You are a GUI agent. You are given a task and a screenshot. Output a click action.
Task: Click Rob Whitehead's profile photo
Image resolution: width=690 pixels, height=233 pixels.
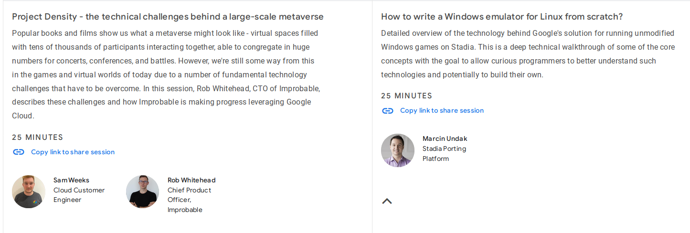click(x=142, y=191)
